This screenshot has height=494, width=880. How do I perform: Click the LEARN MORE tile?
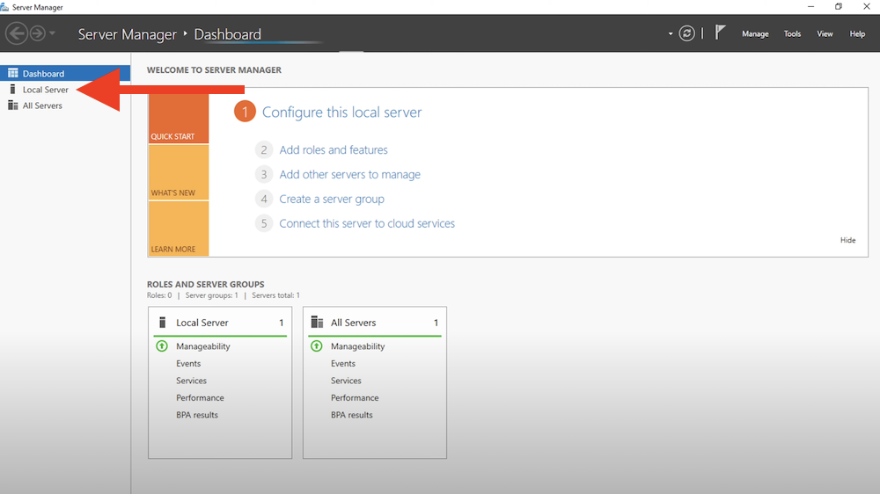tap(179, 229)
